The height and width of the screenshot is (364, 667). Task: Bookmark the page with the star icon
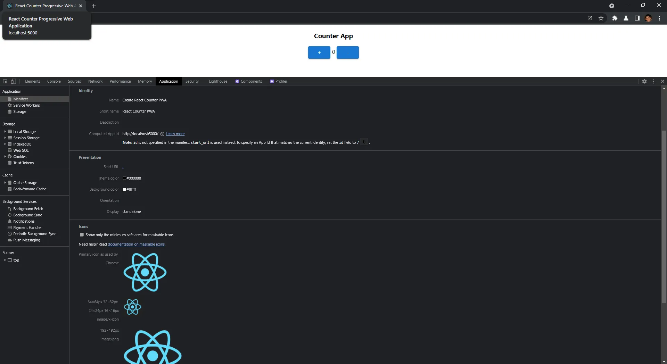coord(601,18)
